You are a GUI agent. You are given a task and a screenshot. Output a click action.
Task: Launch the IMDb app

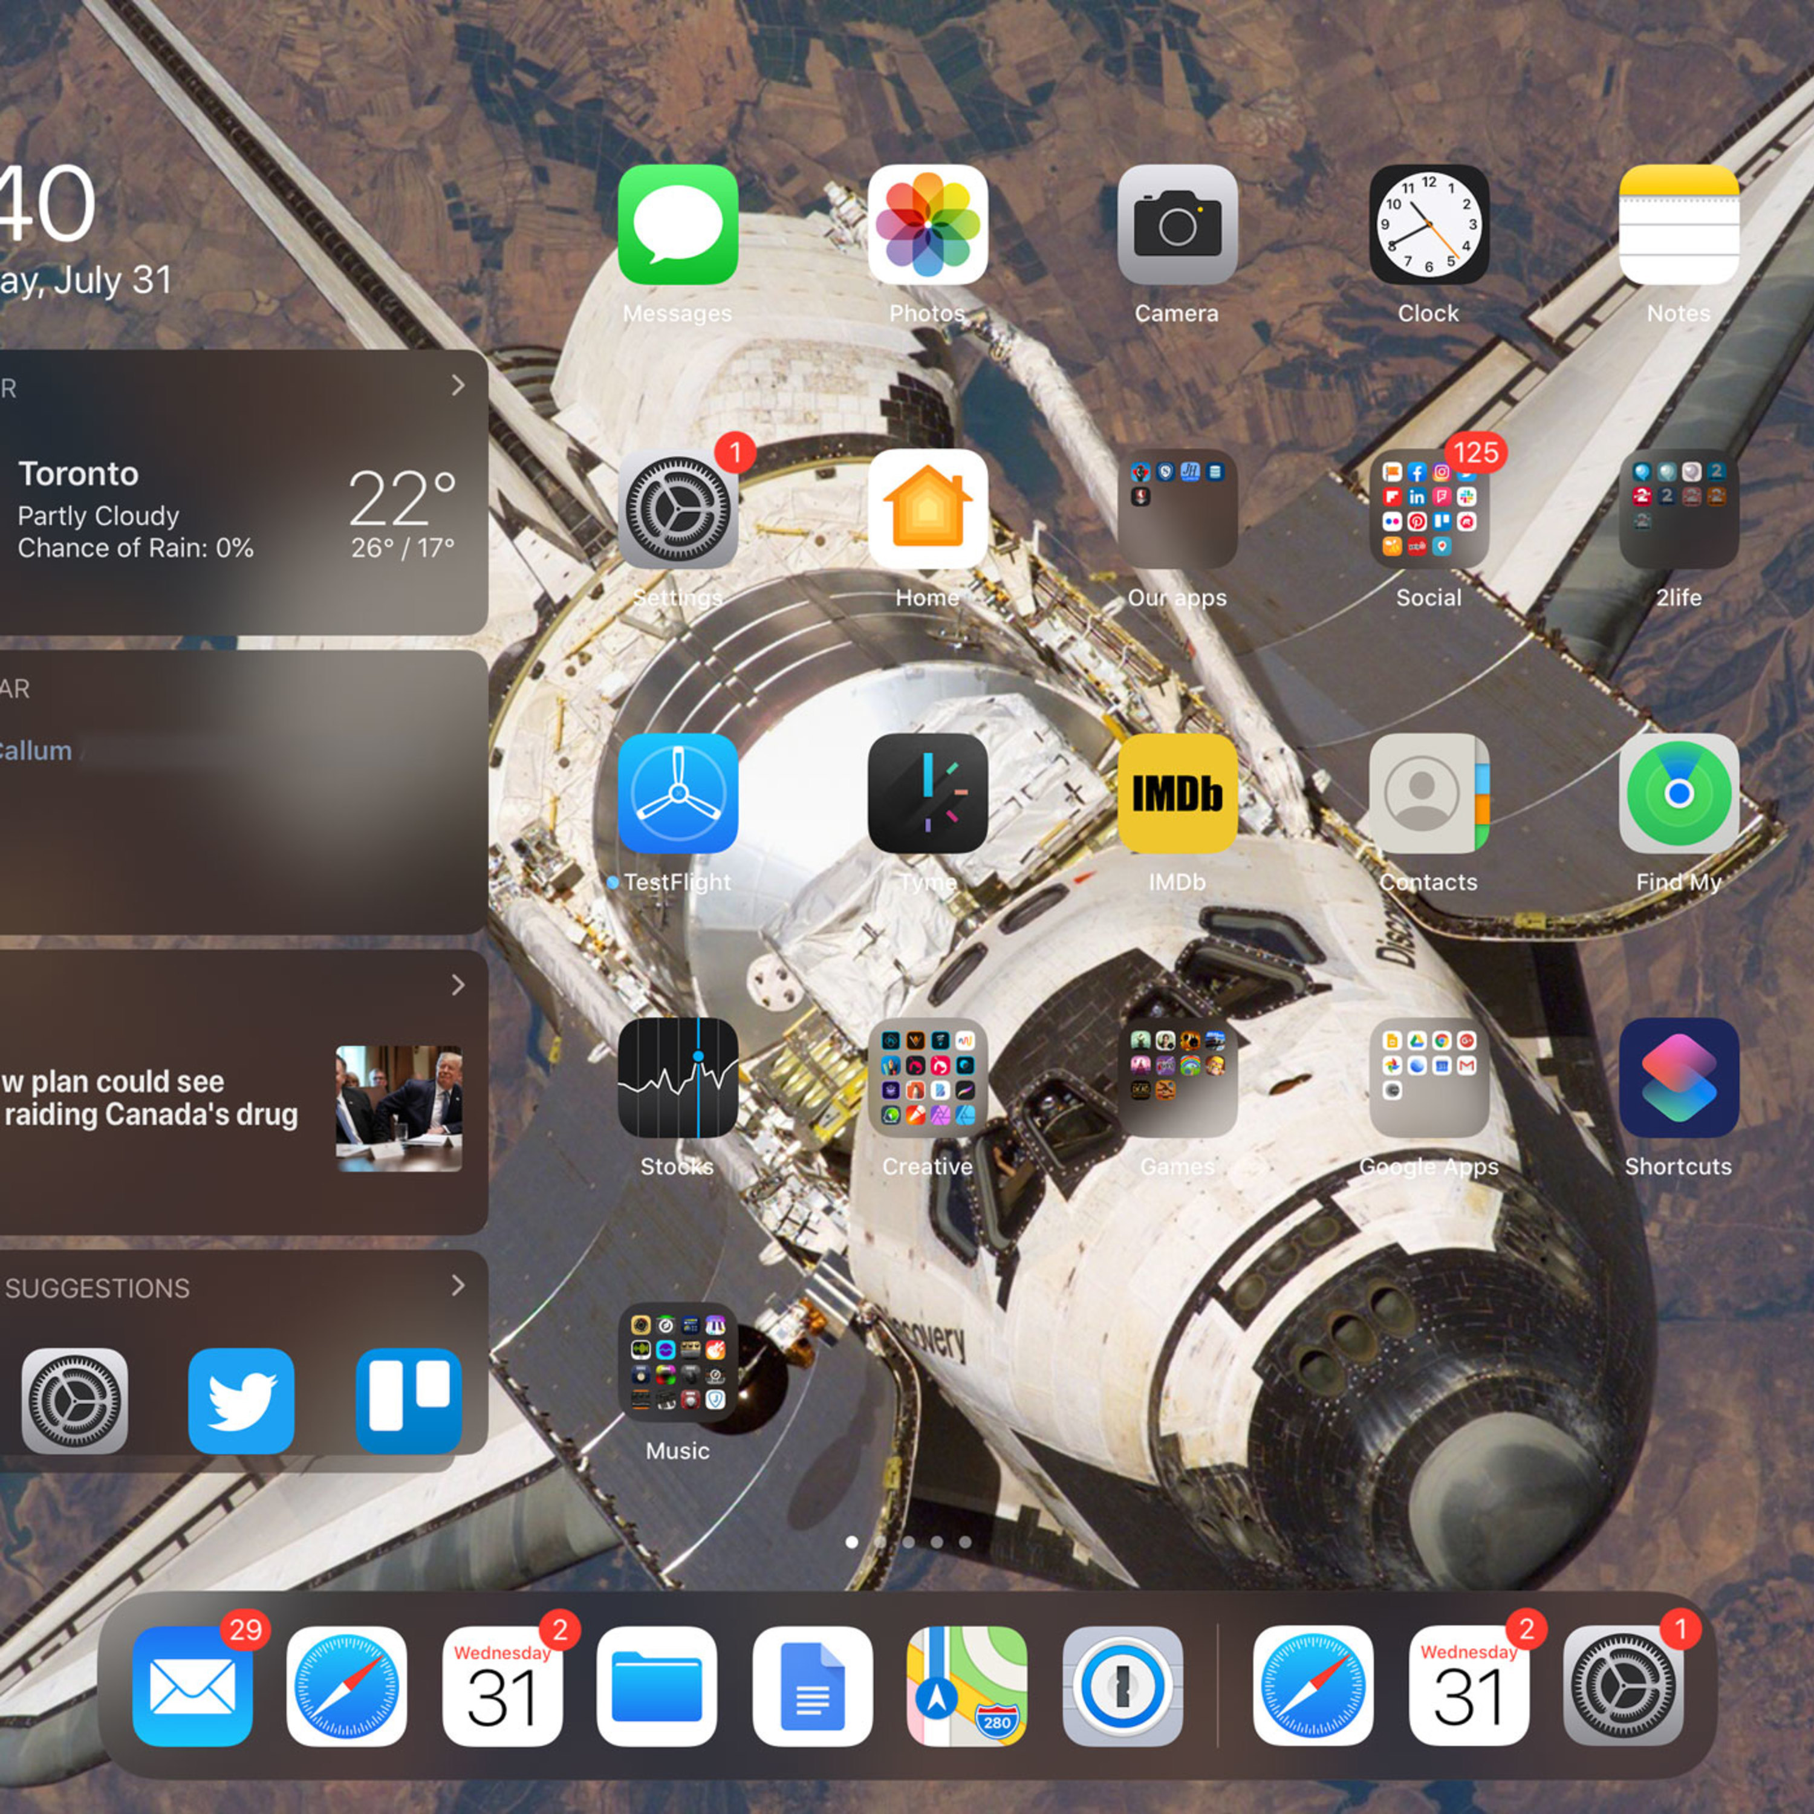(1177, 793)
